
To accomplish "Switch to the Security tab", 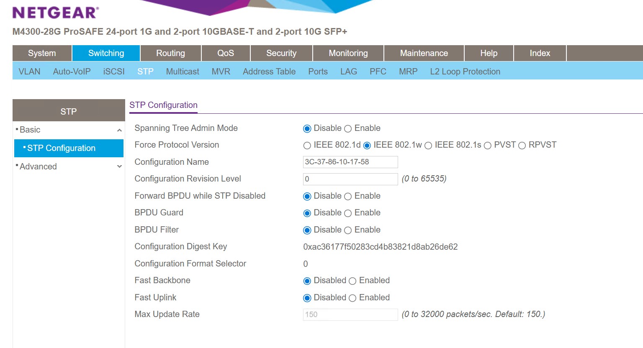I will pos(281,53).
